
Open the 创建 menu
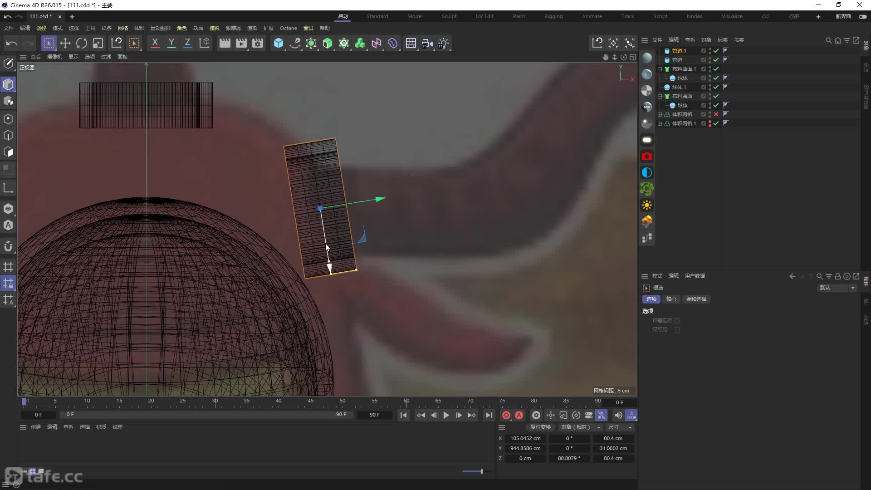pyautogui.click(x=41, y=28)
